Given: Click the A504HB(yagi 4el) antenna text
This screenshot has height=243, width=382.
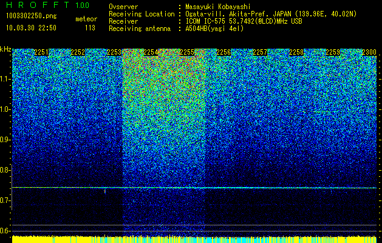Looking at the screenshot, I should [x=214, y=29].
